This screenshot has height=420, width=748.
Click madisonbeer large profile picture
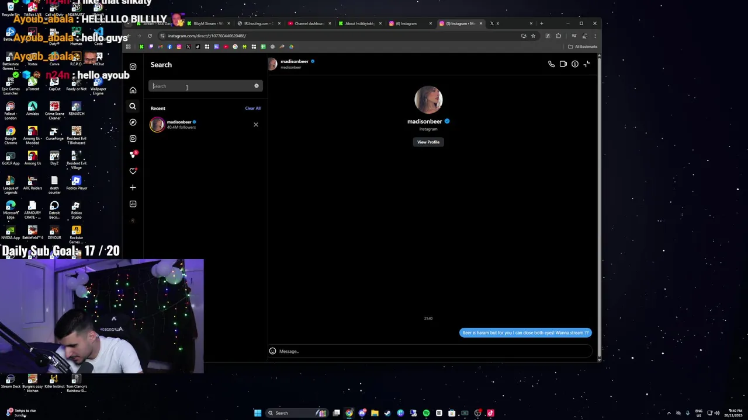coord(428,100)
